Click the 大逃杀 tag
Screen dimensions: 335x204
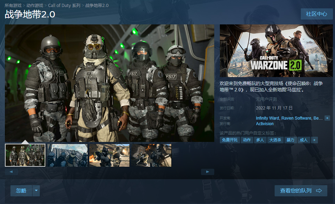point(275,140)
